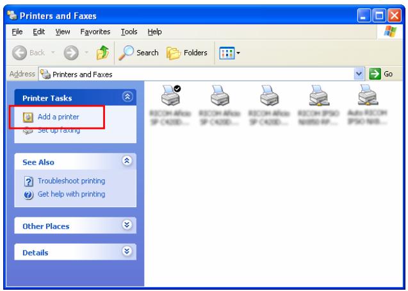Click the Search toolbar button

[x=138, y=53]
